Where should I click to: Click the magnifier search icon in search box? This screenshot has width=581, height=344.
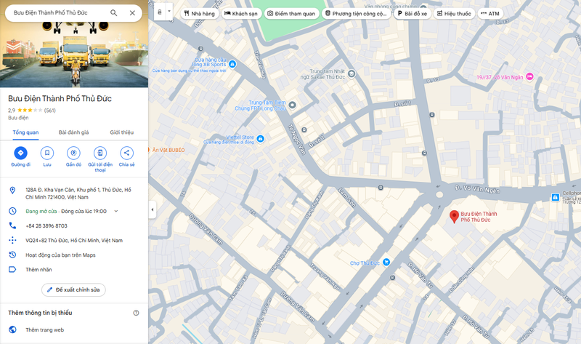coord(114,13)
